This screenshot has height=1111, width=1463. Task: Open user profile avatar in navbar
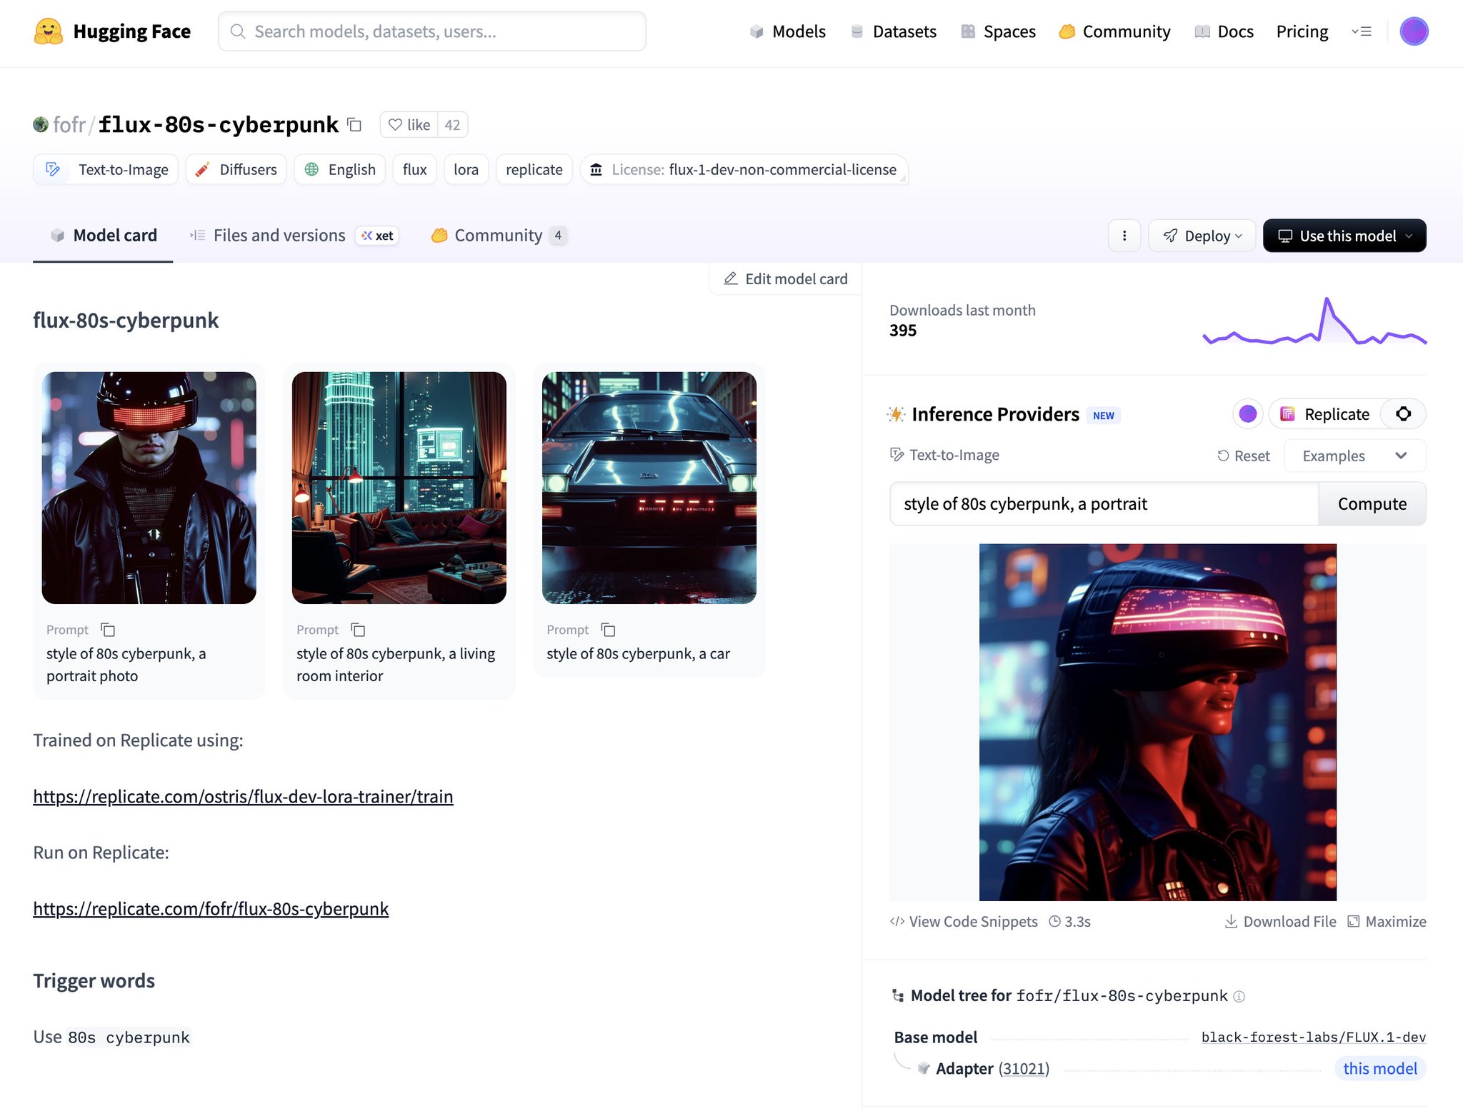tap(1414, 31)
